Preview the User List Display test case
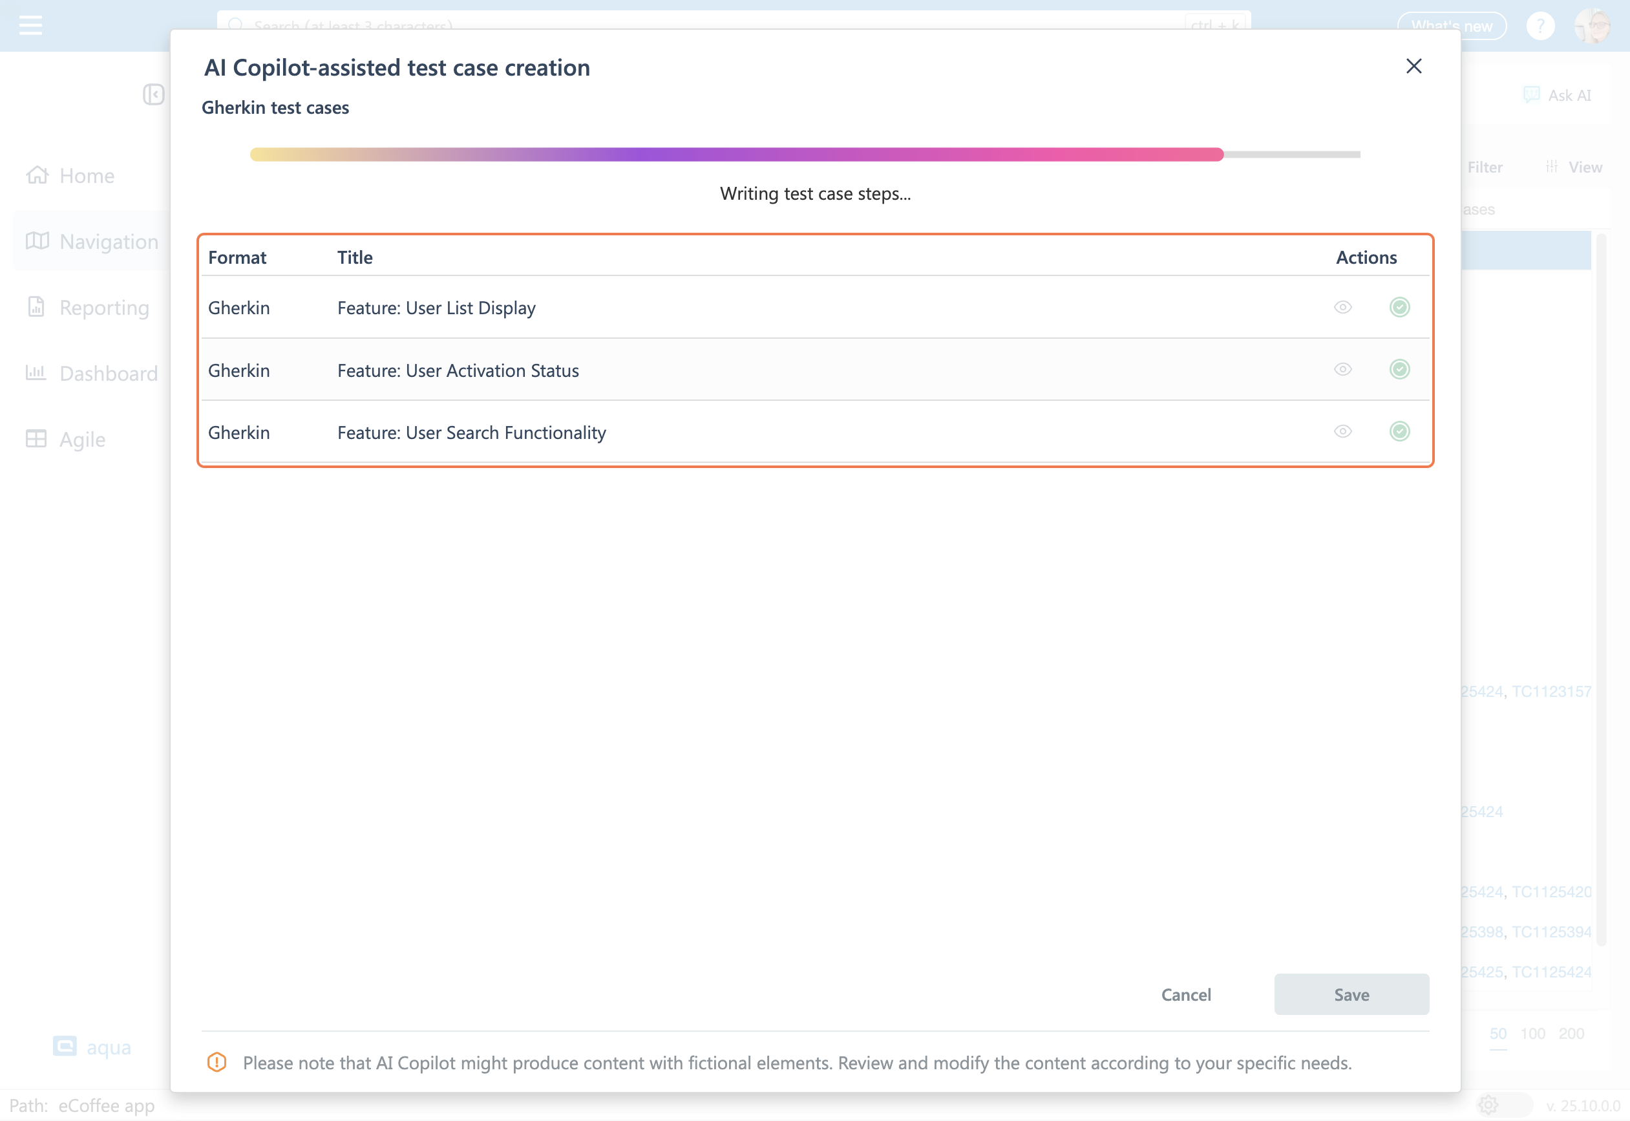Screen dimensions: 1630x1121 point(1342,307)
